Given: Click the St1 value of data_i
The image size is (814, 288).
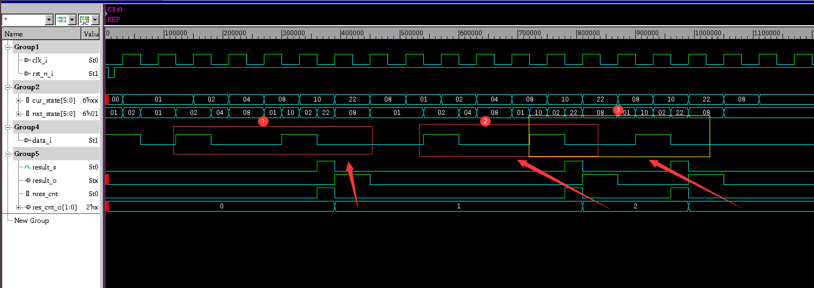Looking at the screenshot, I should click(93, 141).
